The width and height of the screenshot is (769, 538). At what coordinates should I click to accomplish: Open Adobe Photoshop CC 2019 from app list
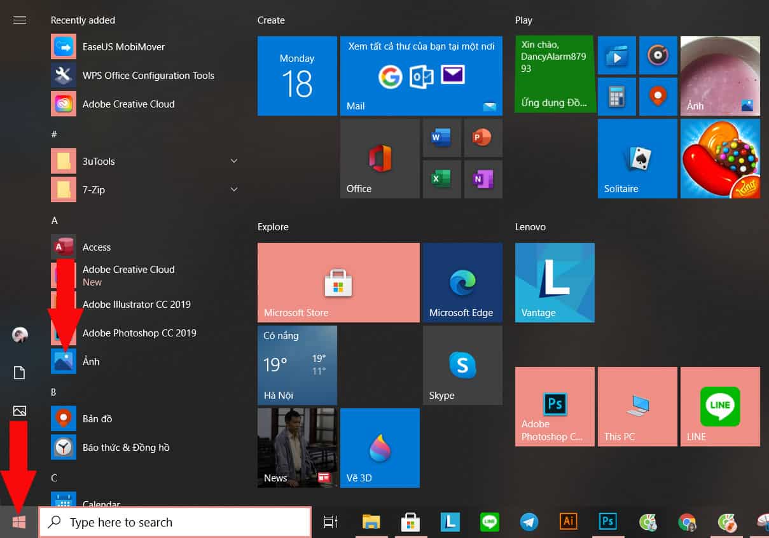139,333
